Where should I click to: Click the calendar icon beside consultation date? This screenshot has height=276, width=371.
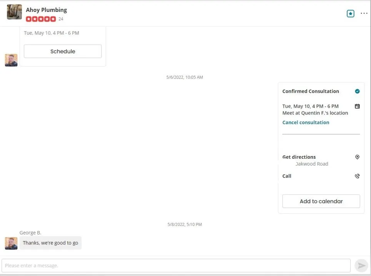point(357,106)
